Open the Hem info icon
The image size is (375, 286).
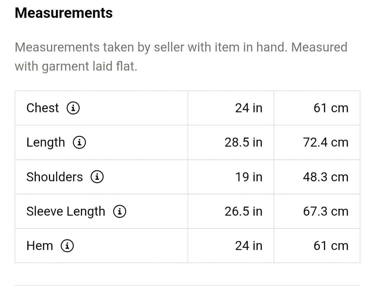(67, 246)
